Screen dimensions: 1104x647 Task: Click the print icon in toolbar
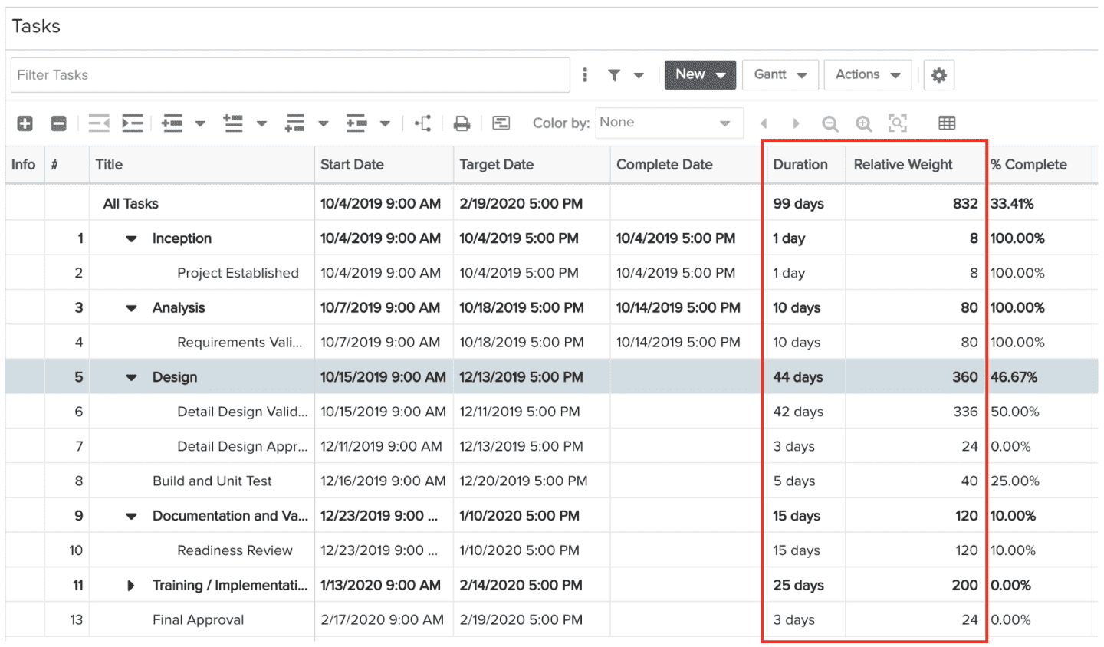click(462, 123)
